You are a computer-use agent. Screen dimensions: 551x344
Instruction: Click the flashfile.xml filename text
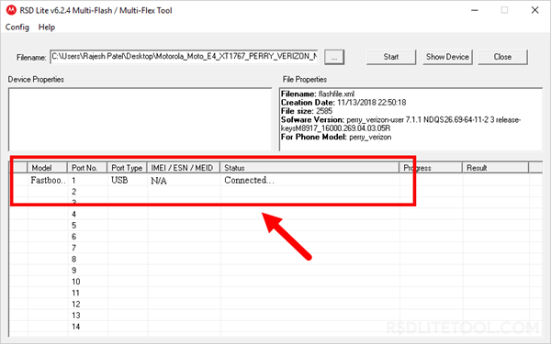point(336,94)
